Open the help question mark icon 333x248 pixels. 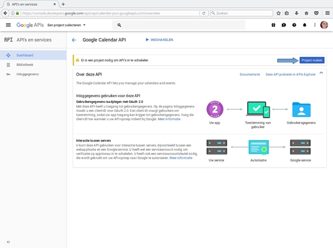click(x=294, y=25)
